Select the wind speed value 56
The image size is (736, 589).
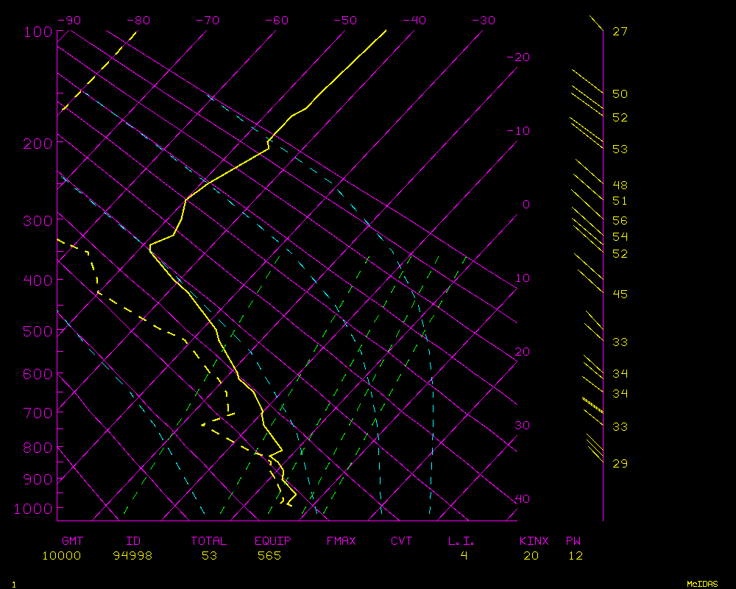(x=620, y=221)
